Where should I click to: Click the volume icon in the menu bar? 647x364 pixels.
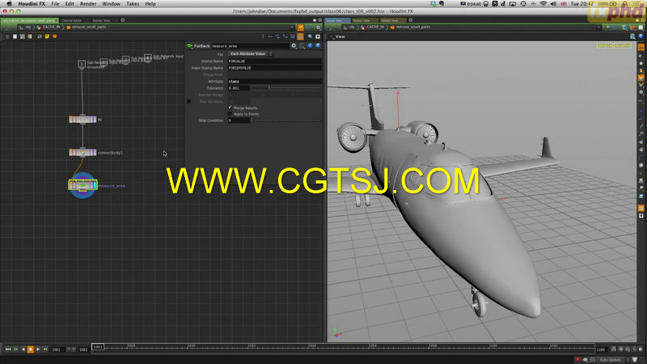point(553,4)
